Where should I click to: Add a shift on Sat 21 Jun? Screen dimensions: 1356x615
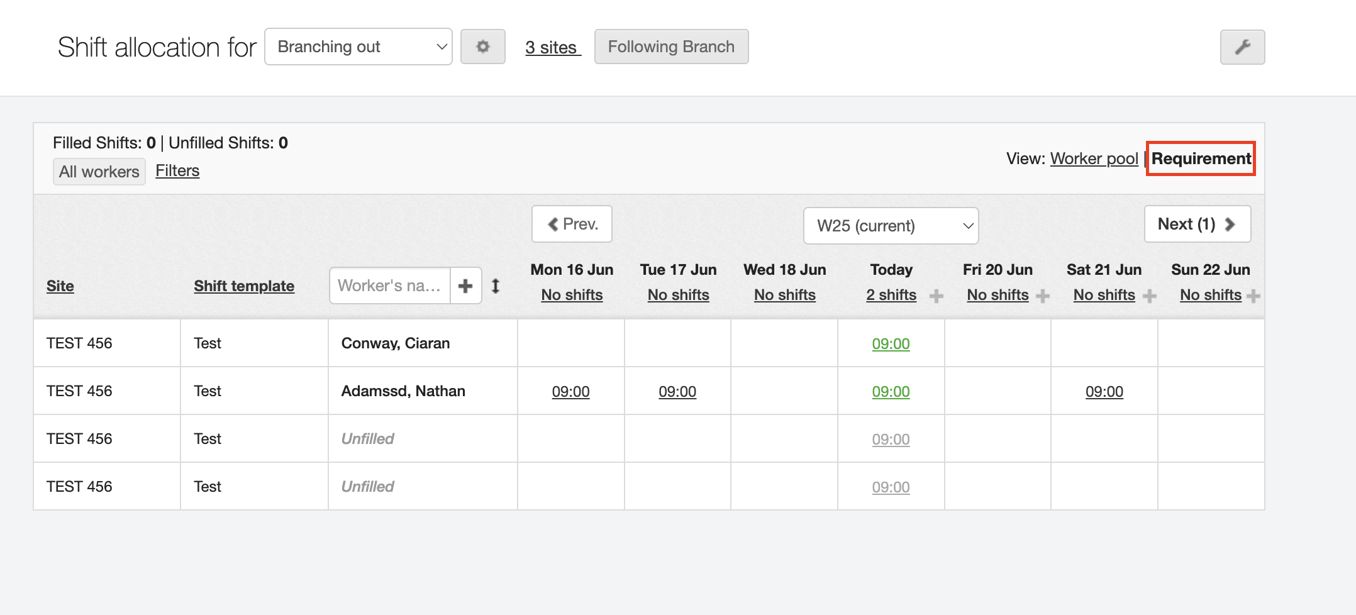(x=1150, y=296)
